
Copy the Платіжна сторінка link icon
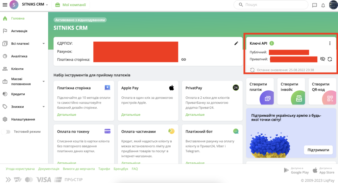click(x=184, y=60)
